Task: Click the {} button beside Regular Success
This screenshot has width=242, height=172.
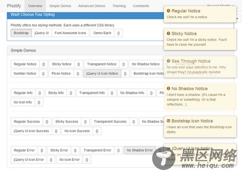Action: [47, 122]
